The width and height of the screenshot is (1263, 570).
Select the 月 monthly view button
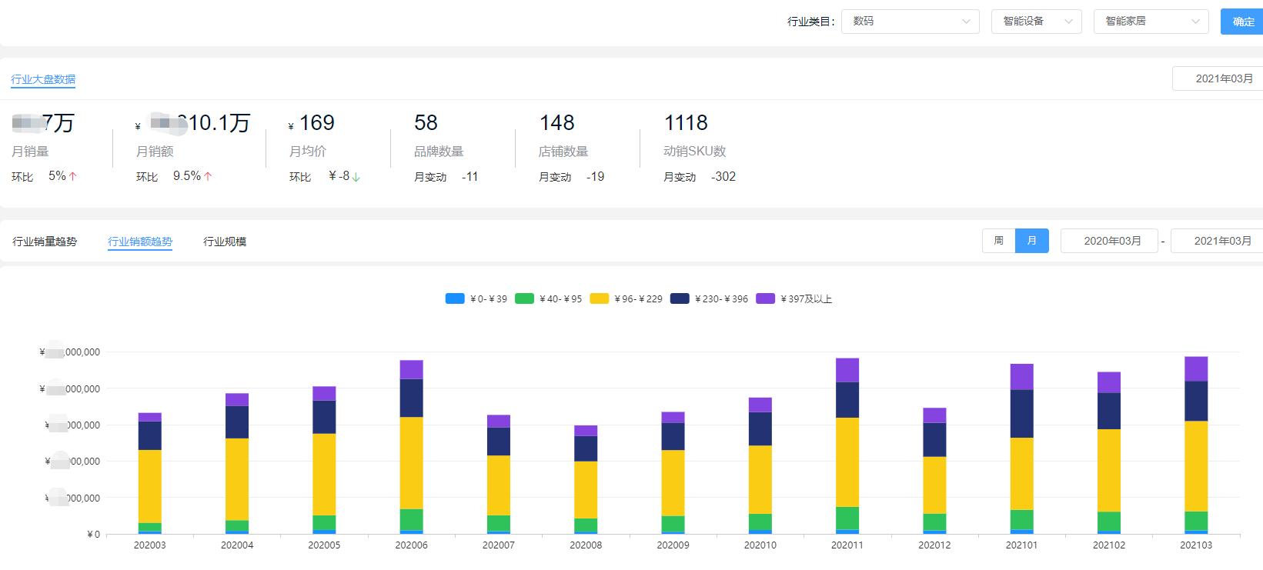coord(1031,241)
